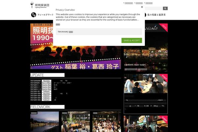Click the Lighting Detectives logo
This screenshot has width=198, height=132.
(x=40, y=5)
